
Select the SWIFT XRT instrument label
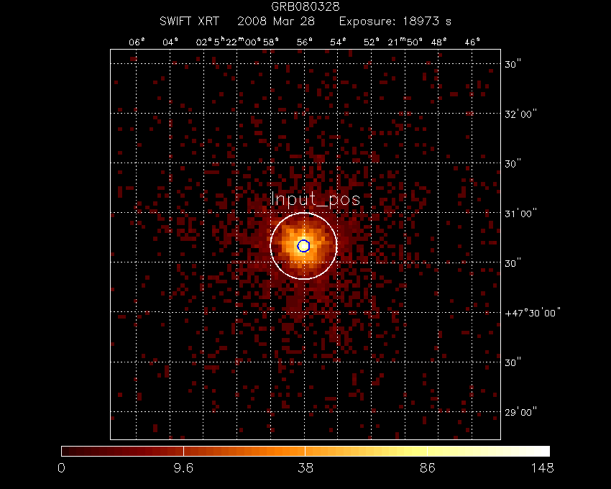(189, 21)
